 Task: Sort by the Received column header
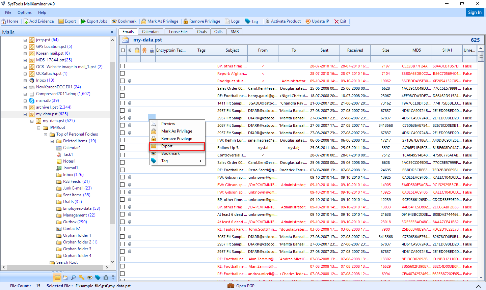pos(355,50)
